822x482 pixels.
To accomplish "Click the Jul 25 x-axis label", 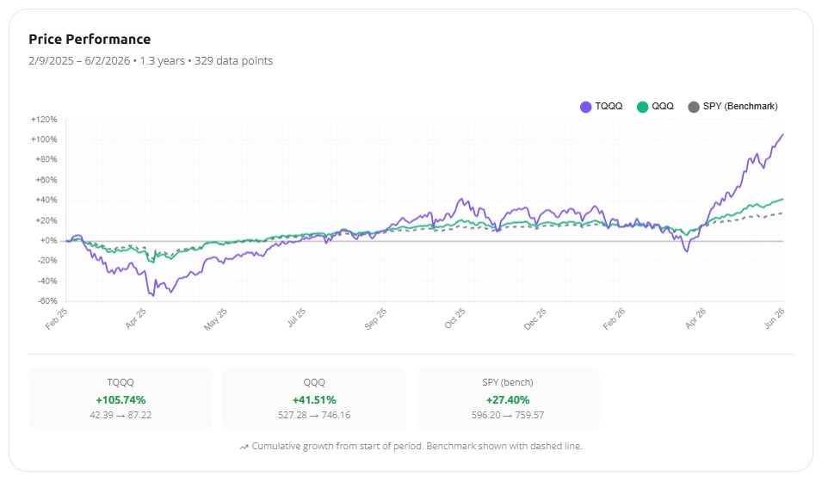I will coord(296,318).
